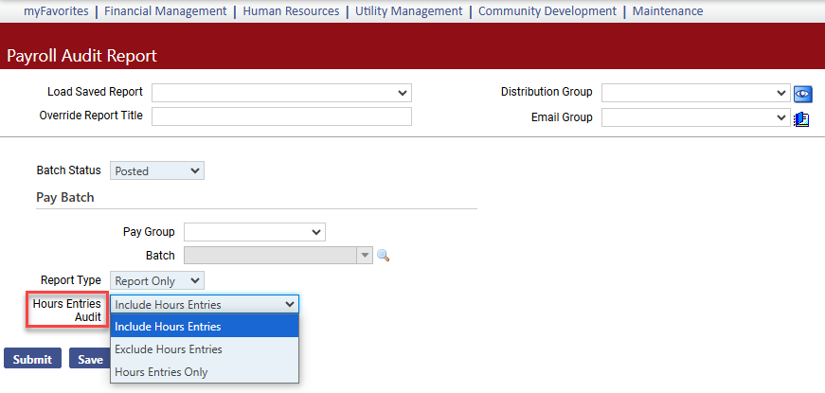
Task: Focus the Override Report Title field
Action: (x=281, y=116)
